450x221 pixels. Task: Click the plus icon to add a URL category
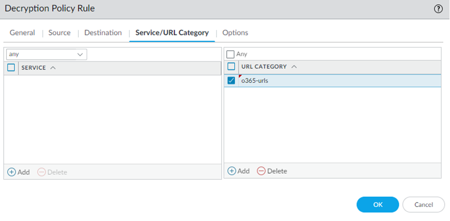(232, 171)
